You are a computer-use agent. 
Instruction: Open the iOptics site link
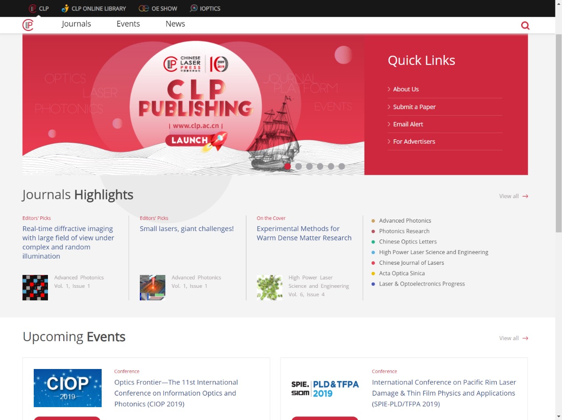(x=205, y=8)
